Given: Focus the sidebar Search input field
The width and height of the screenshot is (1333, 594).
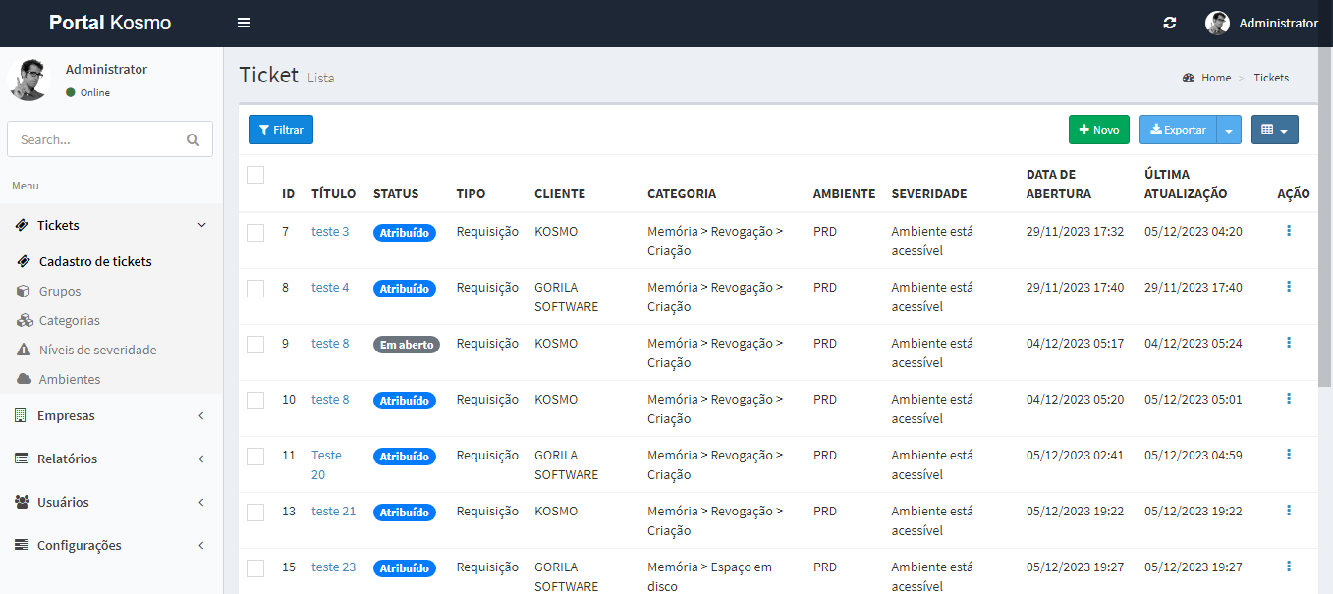Looking at the screenshot, I should pyautogui.click(x=95, y=139).
